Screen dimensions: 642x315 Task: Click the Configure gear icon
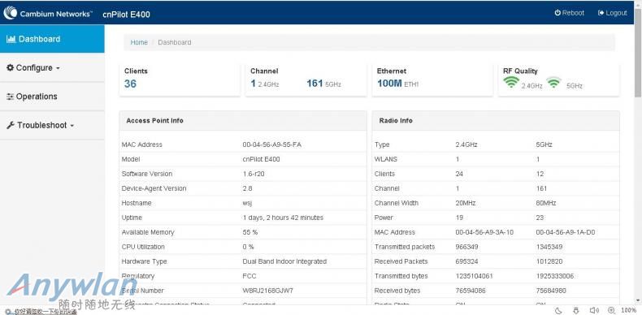point(11,68)
